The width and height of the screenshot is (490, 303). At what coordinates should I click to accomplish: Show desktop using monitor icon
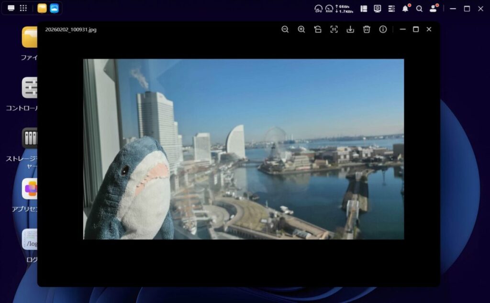[11, 8]
